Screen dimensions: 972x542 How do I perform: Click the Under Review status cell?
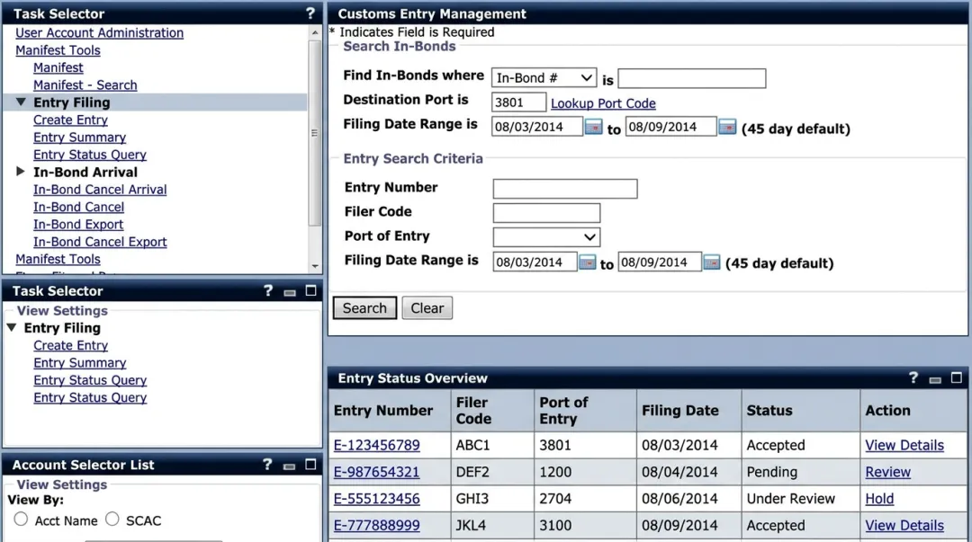800,498
